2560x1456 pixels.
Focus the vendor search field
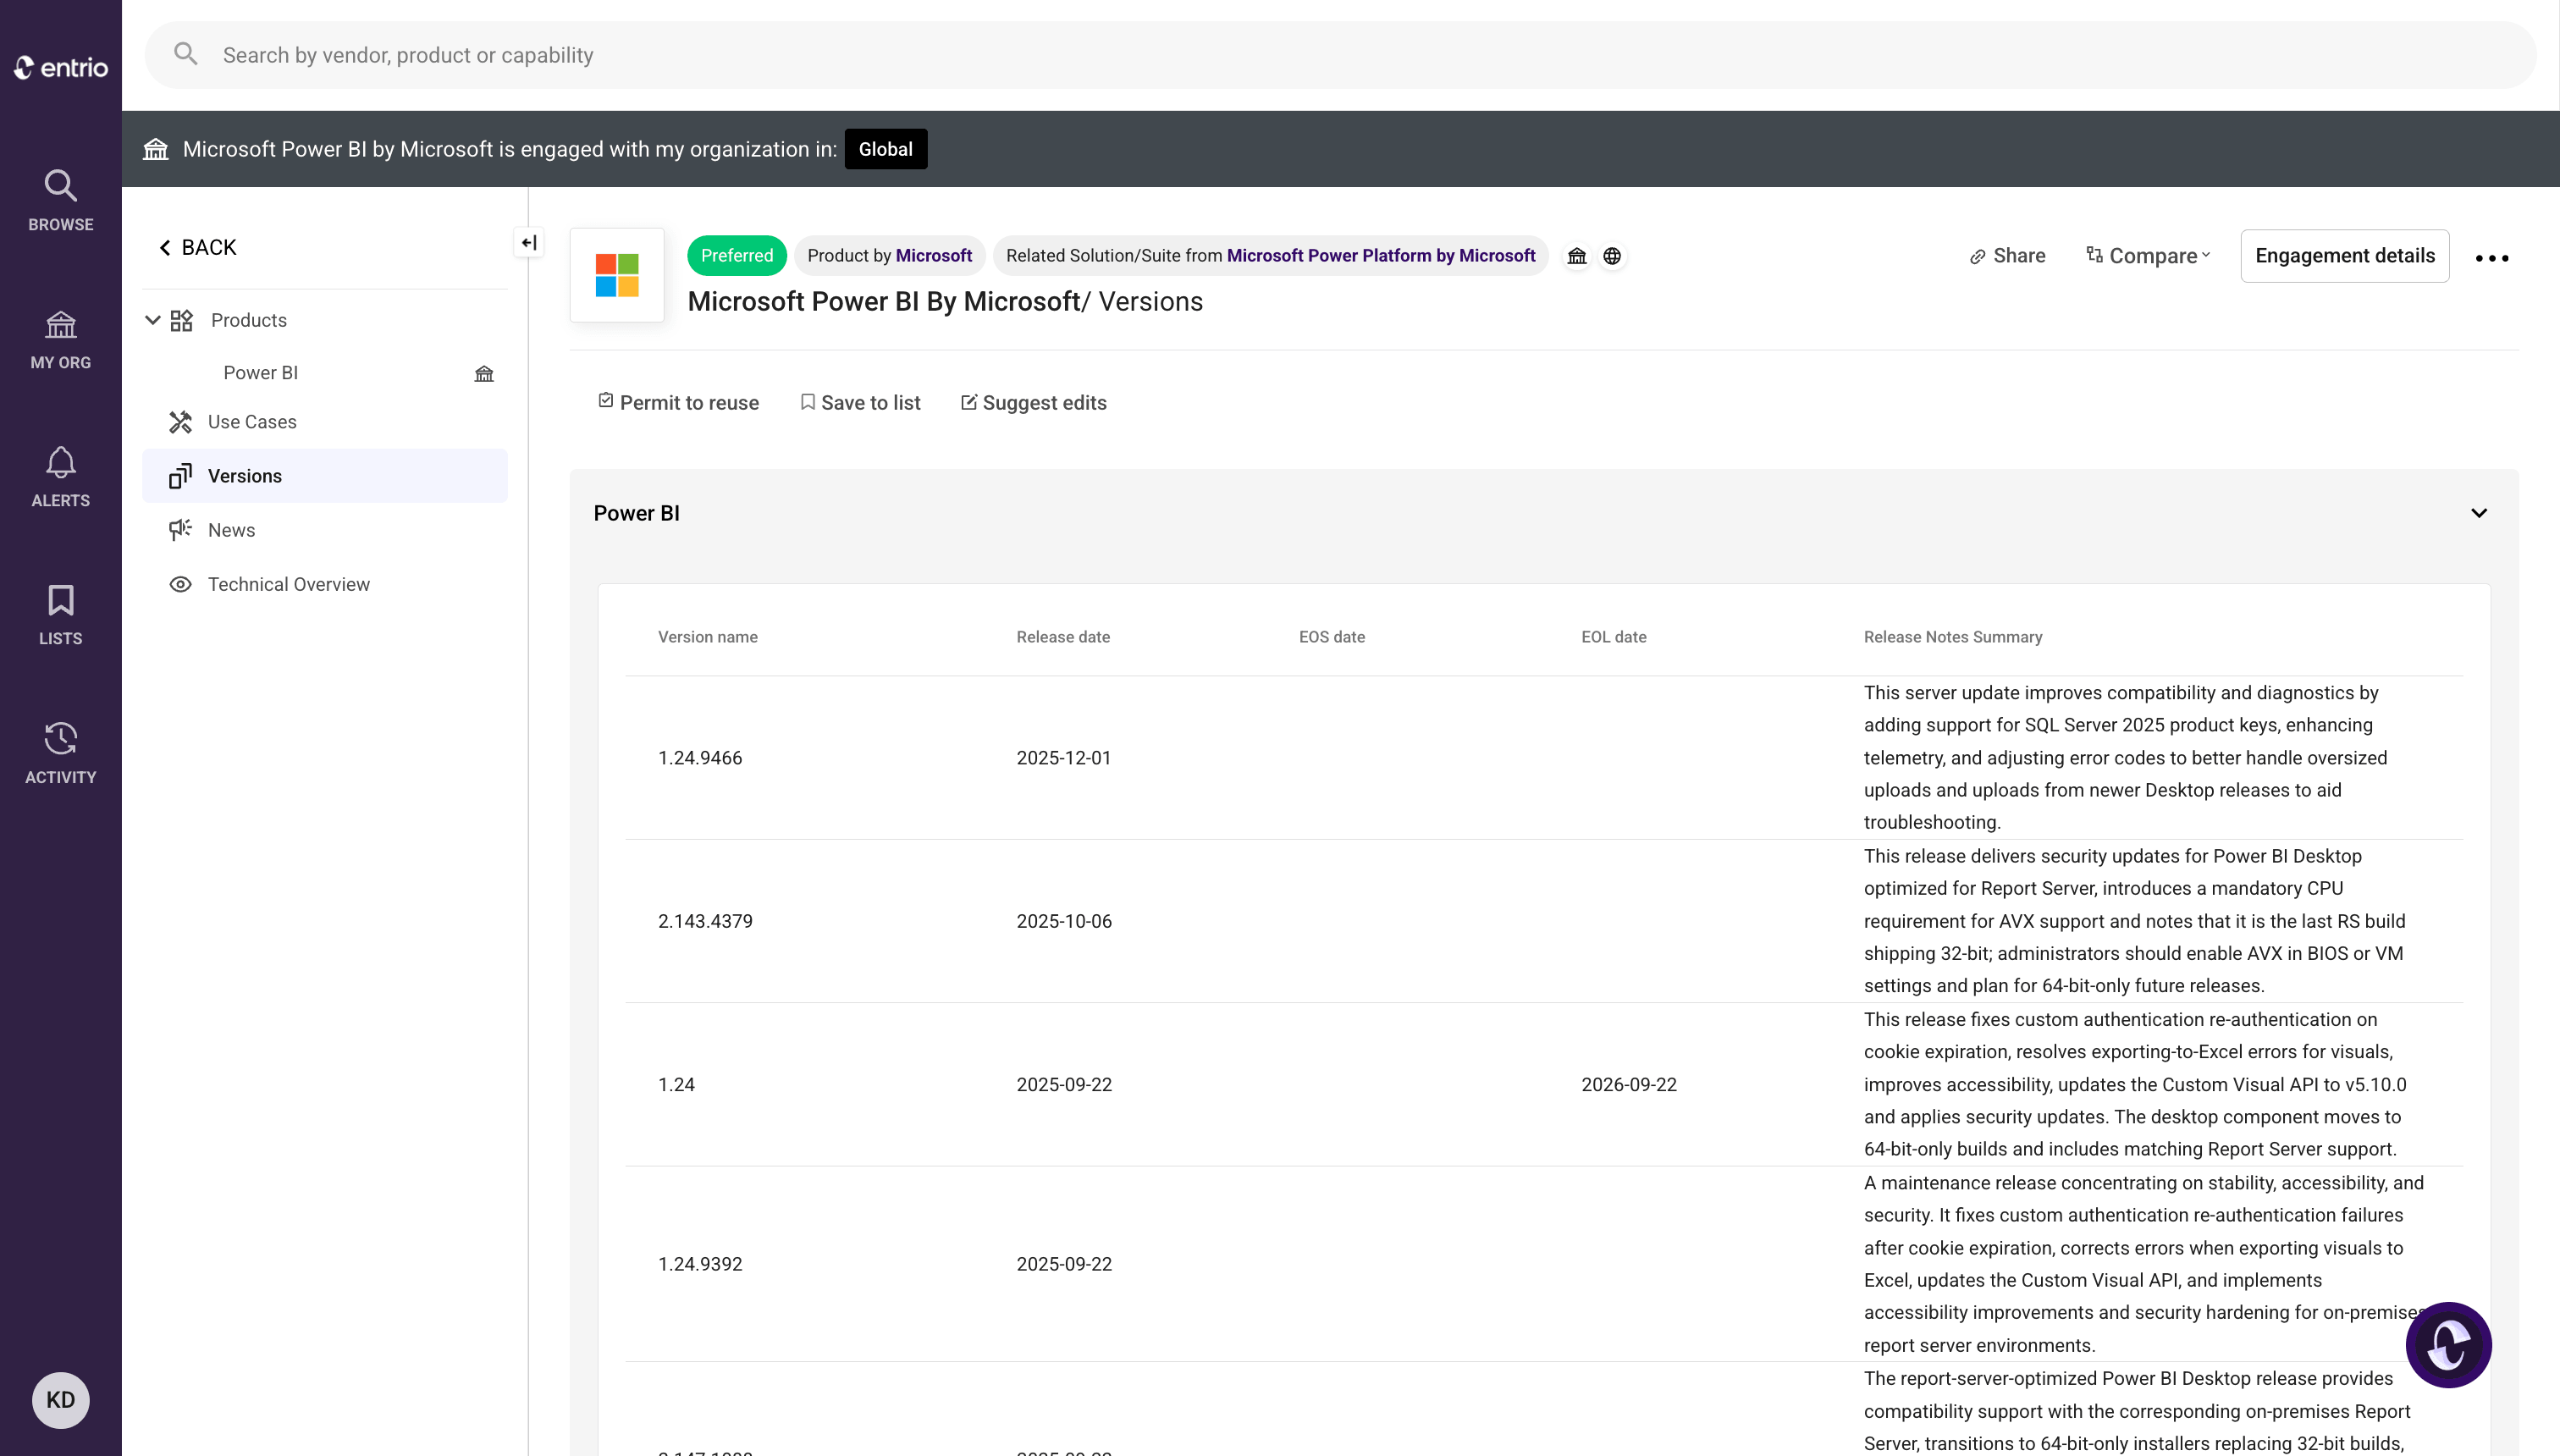click(1340, 55)
